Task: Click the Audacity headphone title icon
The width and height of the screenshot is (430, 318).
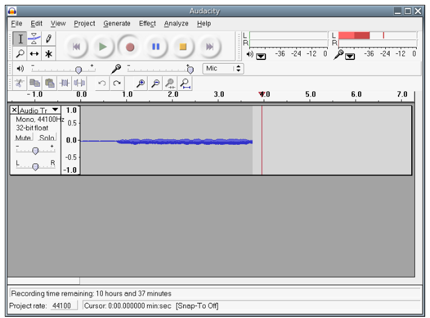Action: point(12,11)
